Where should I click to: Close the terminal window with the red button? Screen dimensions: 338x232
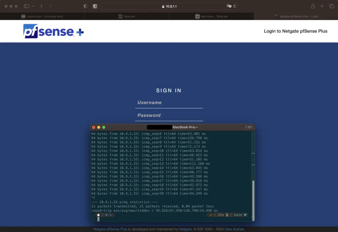tap(93, 127)
